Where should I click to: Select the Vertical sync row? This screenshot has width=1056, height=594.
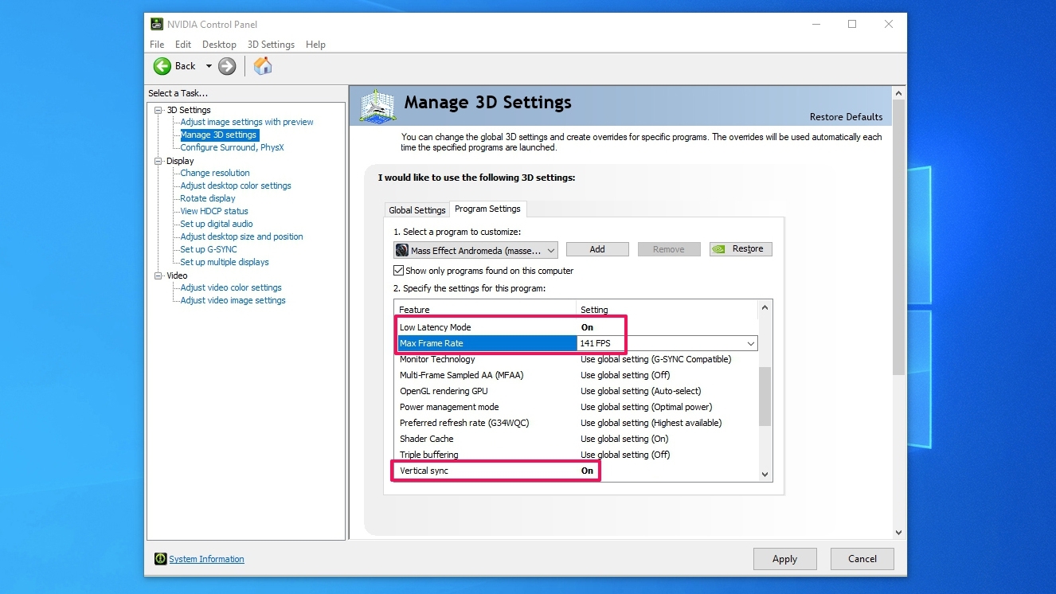(577, 471)
